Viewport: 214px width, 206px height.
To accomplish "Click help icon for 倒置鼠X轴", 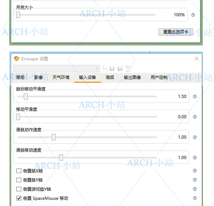I will [x=195, y=171].
